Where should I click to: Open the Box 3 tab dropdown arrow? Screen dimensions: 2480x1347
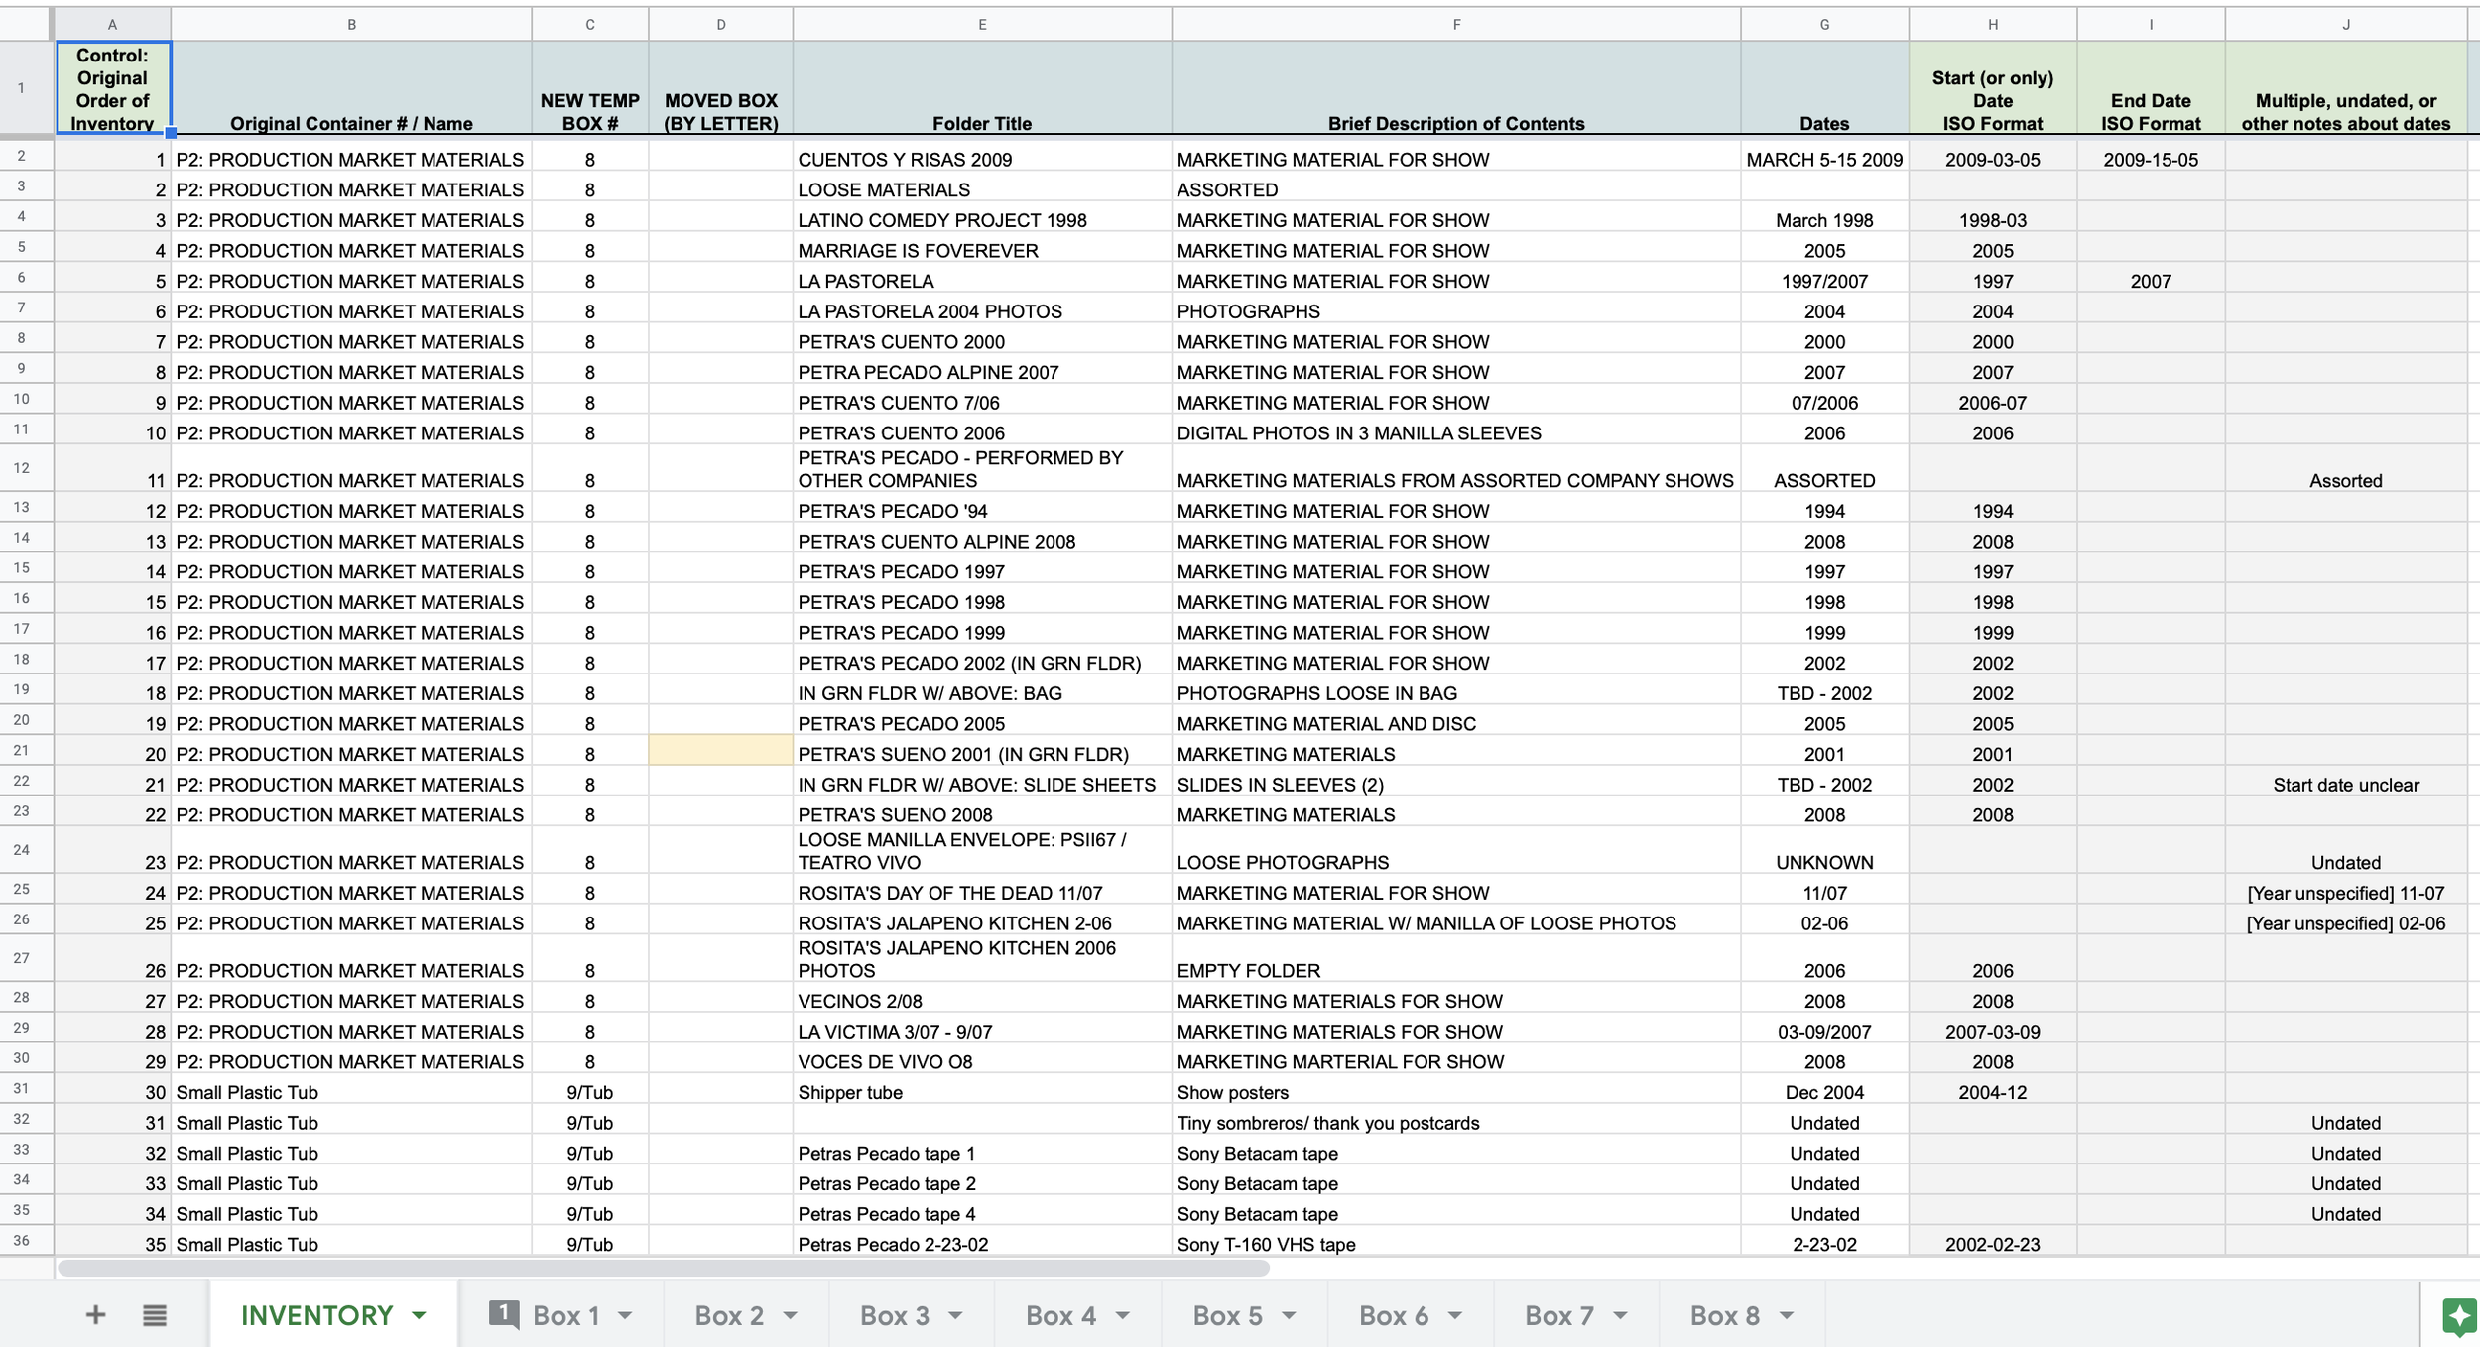click(955, 1316)
